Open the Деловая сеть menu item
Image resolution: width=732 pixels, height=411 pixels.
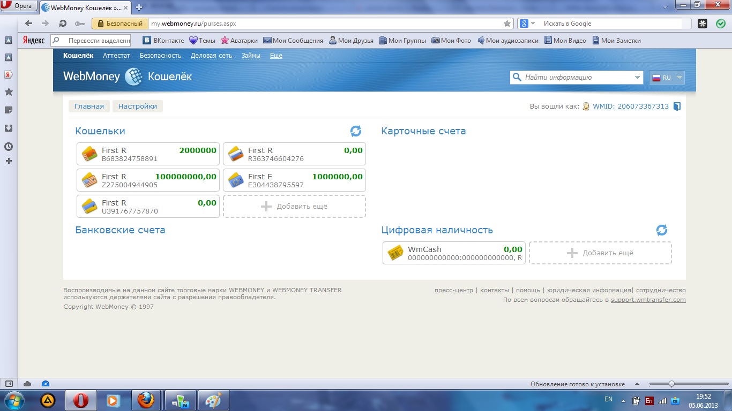211,56
